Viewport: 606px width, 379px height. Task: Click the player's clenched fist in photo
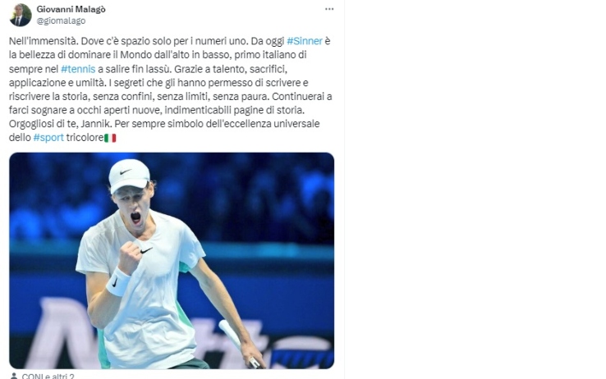pos(129,257)
